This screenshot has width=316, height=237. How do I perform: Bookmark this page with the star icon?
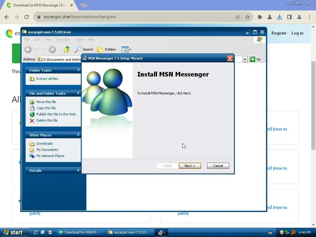coord(247,17)
